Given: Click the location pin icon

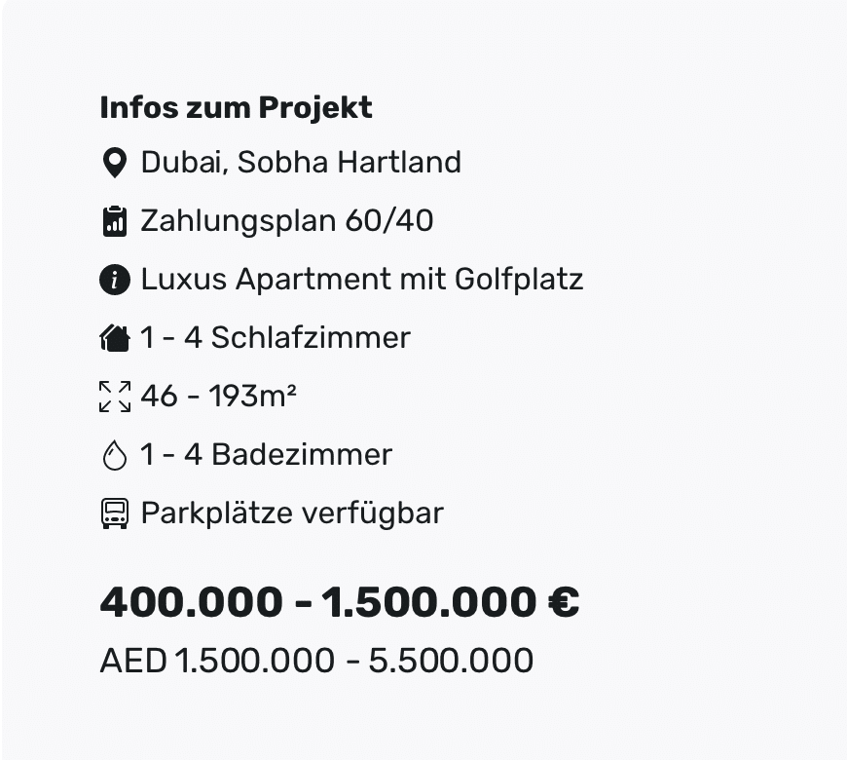Looking at the screenshot, I should click(x=115, y=163).
